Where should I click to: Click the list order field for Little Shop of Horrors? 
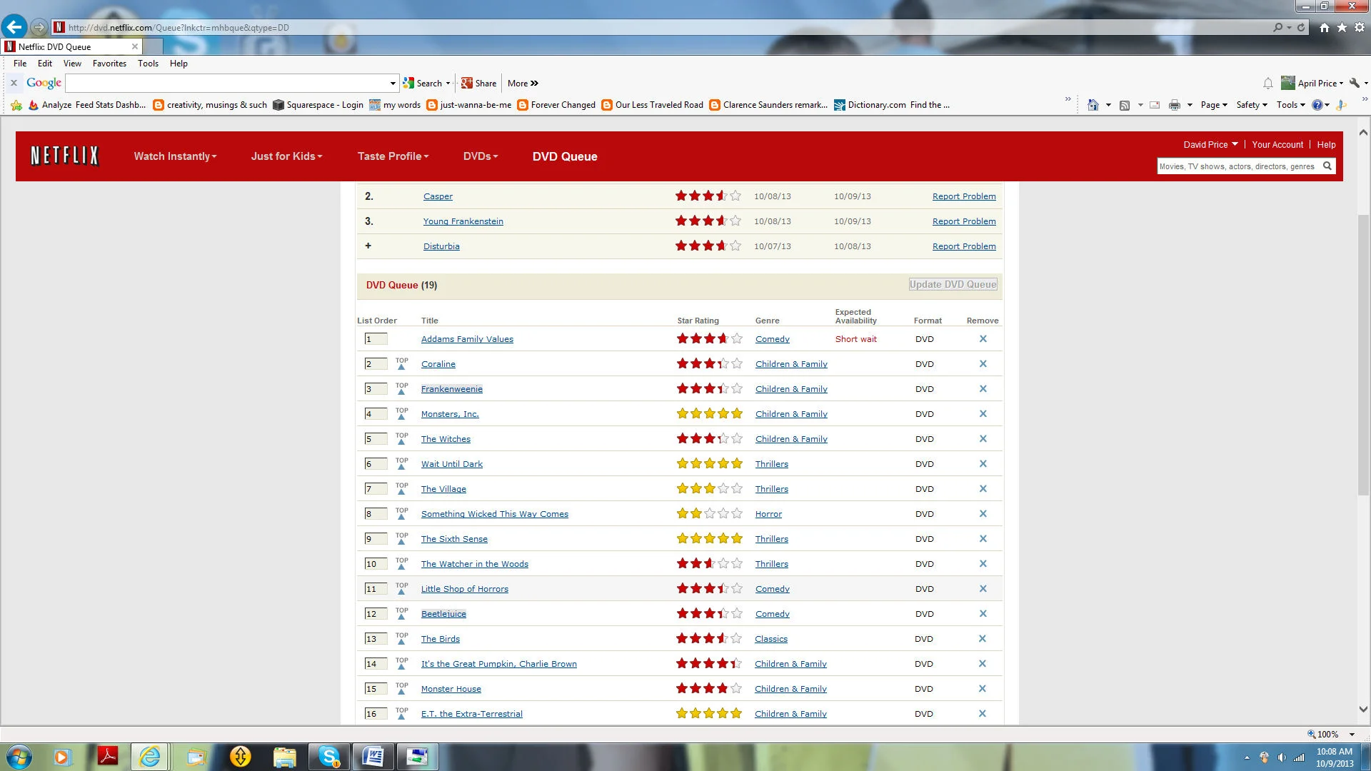pyautogui.click(x=376, y=589)
